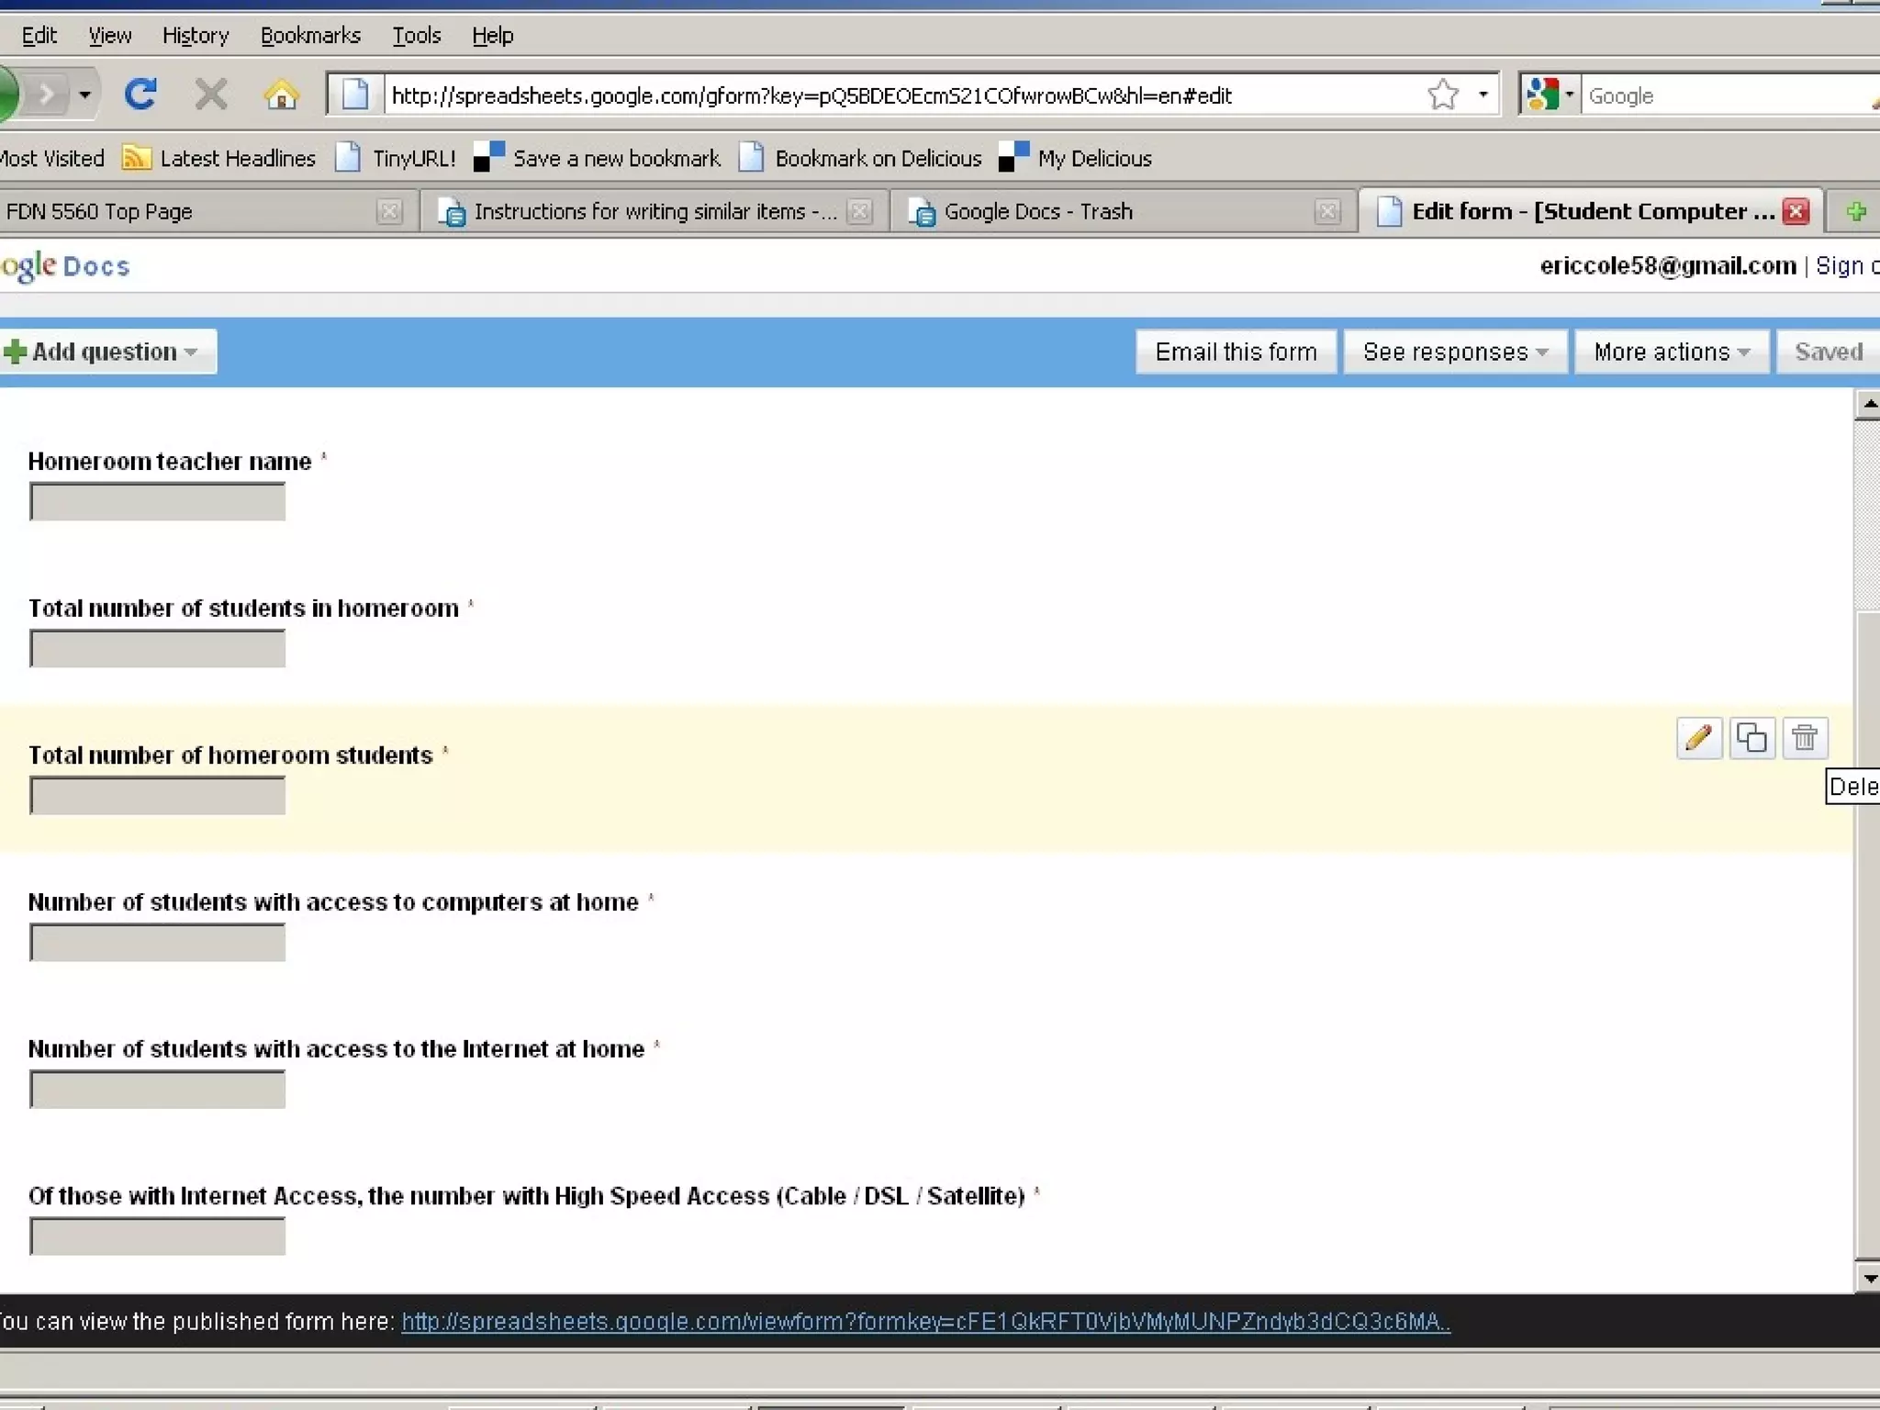The image size is (1880, 1410).
Task: Expand the Add question dropdown
Action: coord(108,352)
